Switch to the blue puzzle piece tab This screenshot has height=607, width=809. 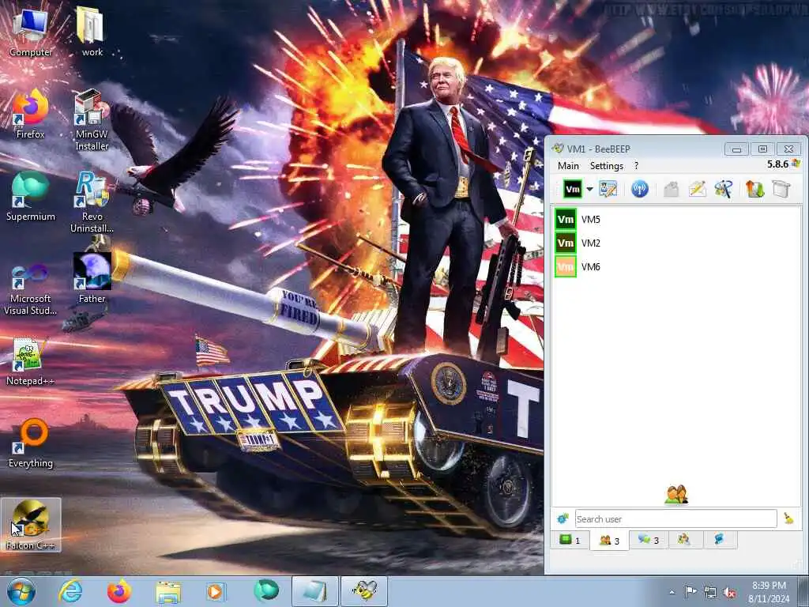[x=719, y=540]
